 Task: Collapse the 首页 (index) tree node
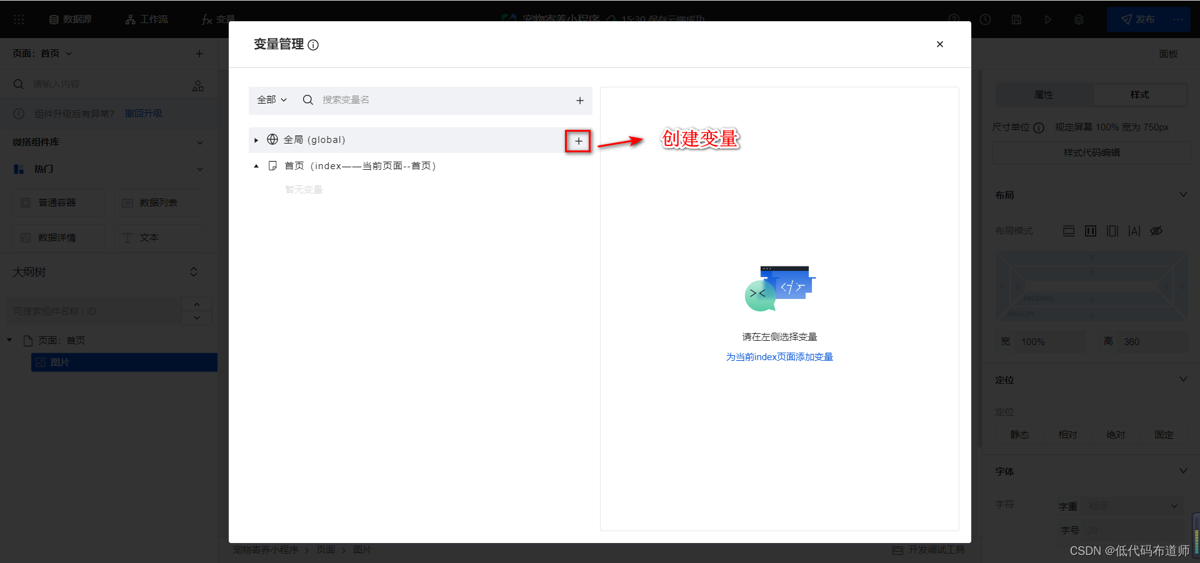256,166
